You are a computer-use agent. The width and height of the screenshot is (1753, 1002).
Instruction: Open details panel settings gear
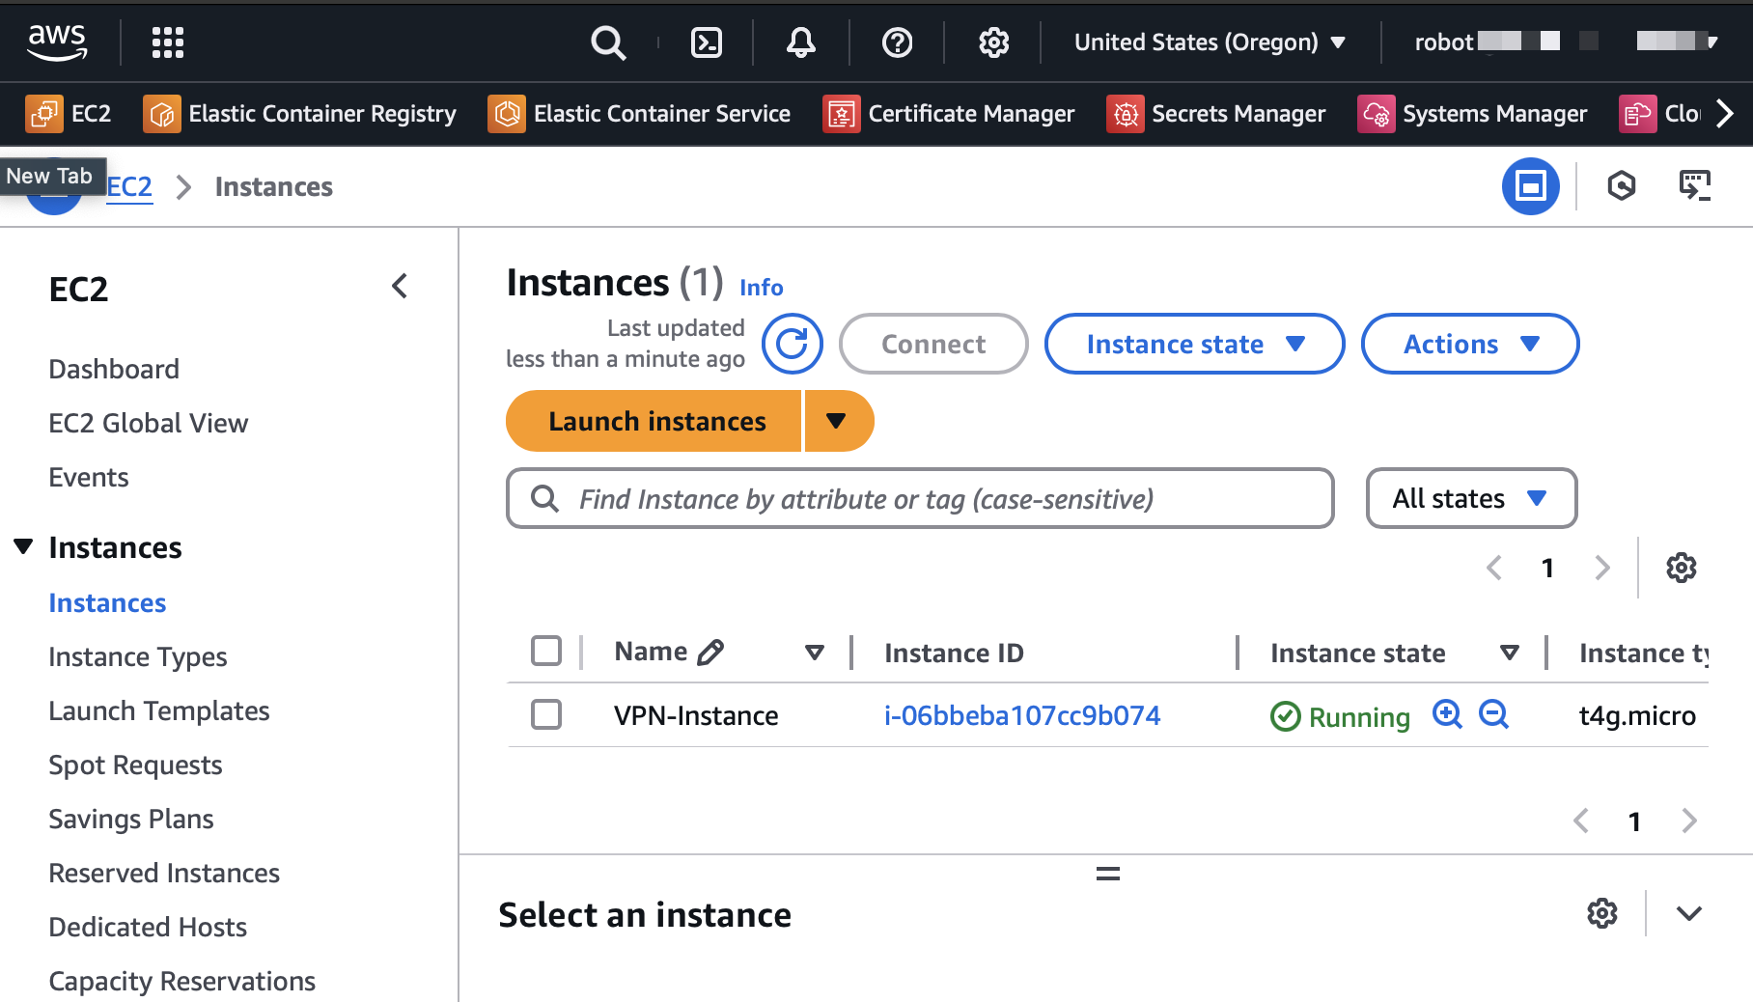pyautogui.click(x=1602, y=913)
